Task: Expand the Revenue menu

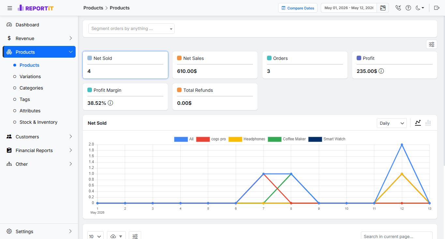Action: point(39,38)
